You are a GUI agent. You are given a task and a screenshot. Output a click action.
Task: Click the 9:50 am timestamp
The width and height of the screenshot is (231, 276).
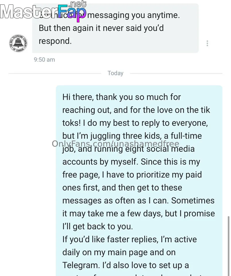pos(44,60)
